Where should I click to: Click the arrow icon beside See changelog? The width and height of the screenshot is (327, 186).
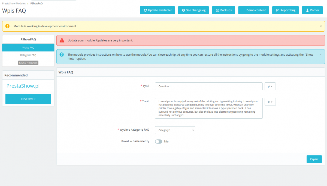point(183,10)
